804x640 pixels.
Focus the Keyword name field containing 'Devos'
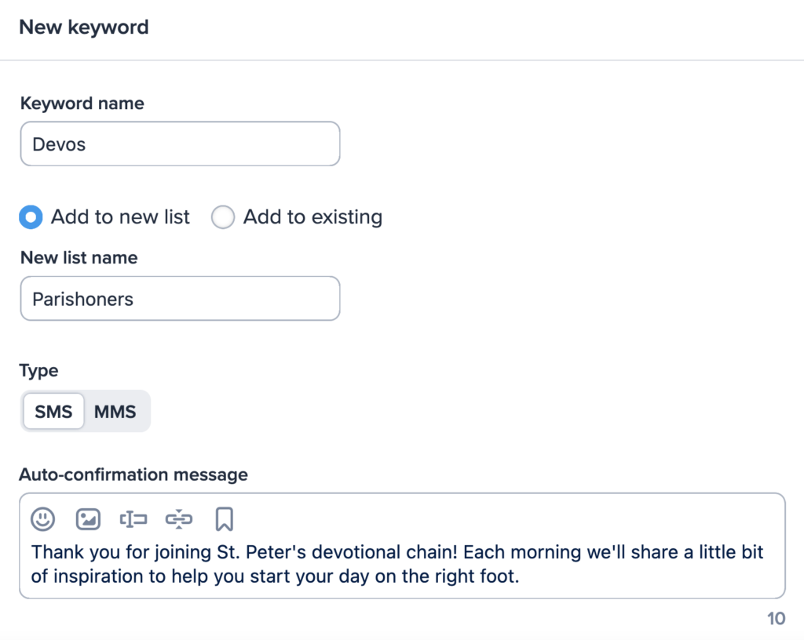[180, 144]
